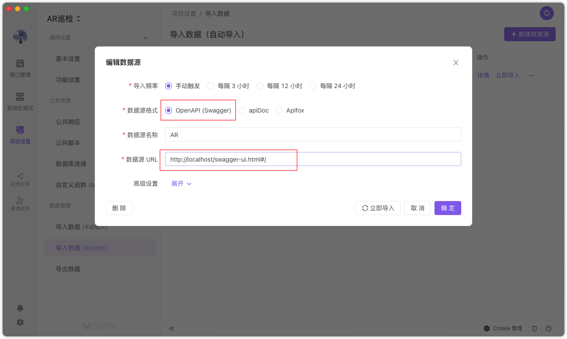The height and width of the screenshot is (339, 567).
Task: Collapse the 通用设置 section
Action: 146,38
